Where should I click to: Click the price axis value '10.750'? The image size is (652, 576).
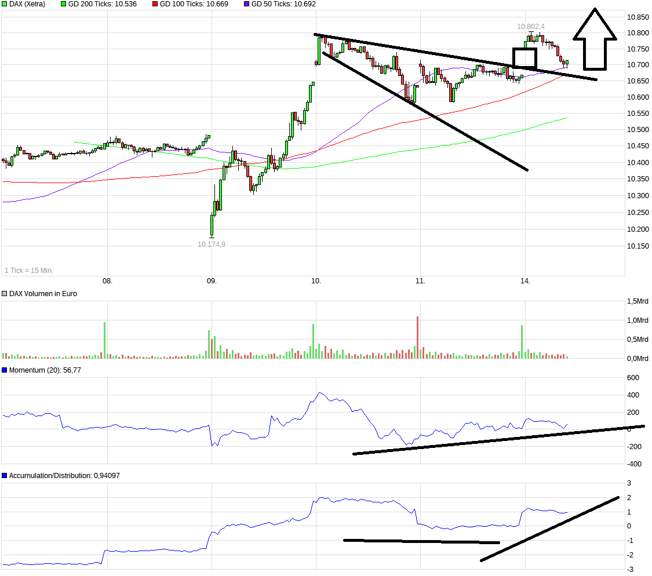click(x=638, y=49)
